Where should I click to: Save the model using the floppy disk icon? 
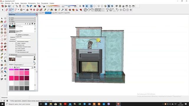tap(9, 6)
